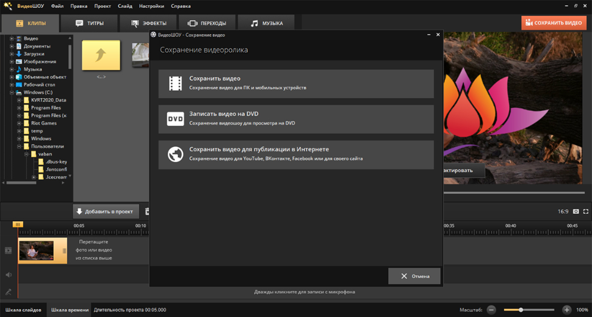Collapse the Windows (C:) tree node
592x317 pixels.
(x=12, y=92)
